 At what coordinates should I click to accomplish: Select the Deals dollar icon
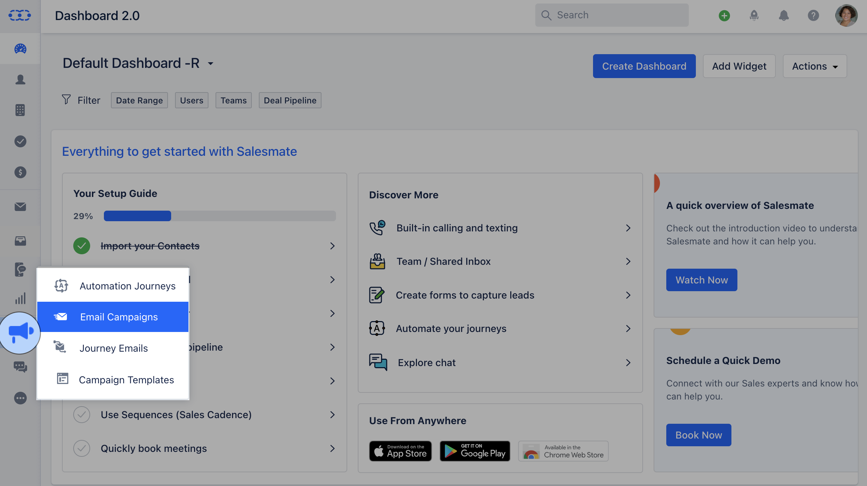(x=20, y=172)
